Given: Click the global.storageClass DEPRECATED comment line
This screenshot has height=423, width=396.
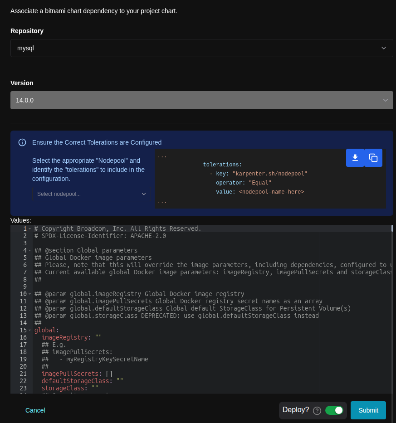Looking at the screenshot, I should tap(176, 316).
